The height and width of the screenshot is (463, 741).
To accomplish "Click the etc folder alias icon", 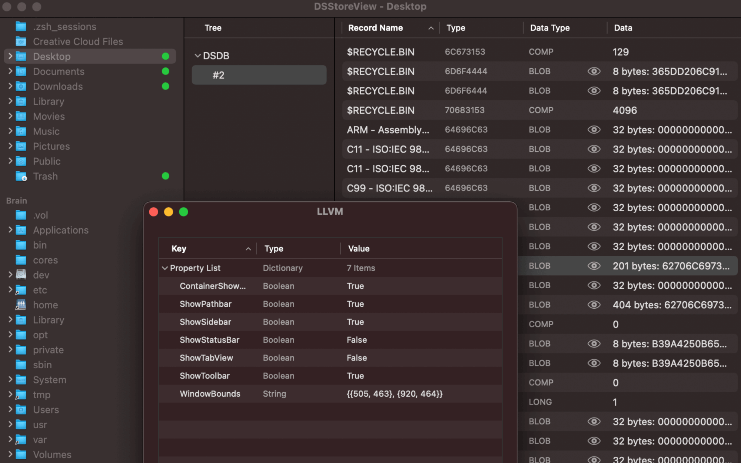I will pos(21,290).
